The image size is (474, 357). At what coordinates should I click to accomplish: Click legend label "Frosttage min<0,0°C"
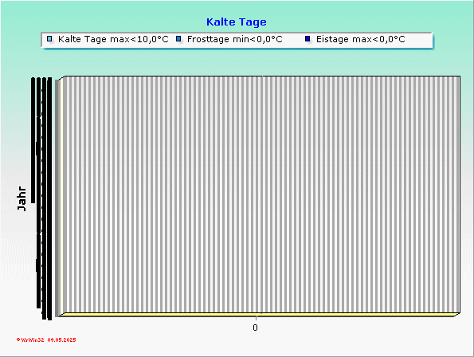234,39
